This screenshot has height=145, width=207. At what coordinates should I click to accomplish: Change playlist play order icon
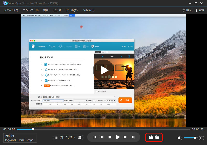[x=79, y=137]
